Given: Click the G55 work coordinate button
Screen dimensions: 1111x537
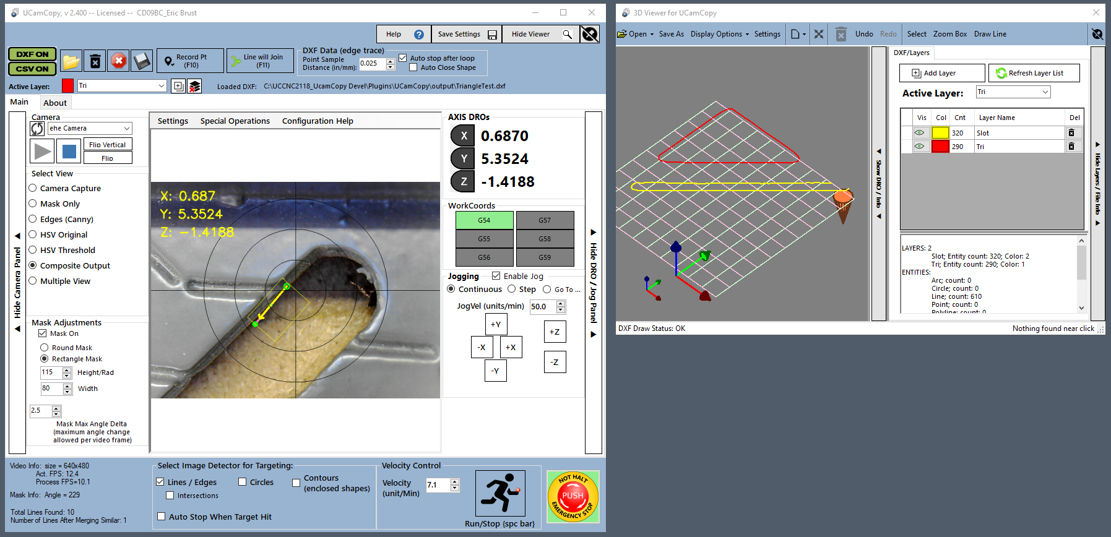Looking at the screenshot, I should 484,239.
